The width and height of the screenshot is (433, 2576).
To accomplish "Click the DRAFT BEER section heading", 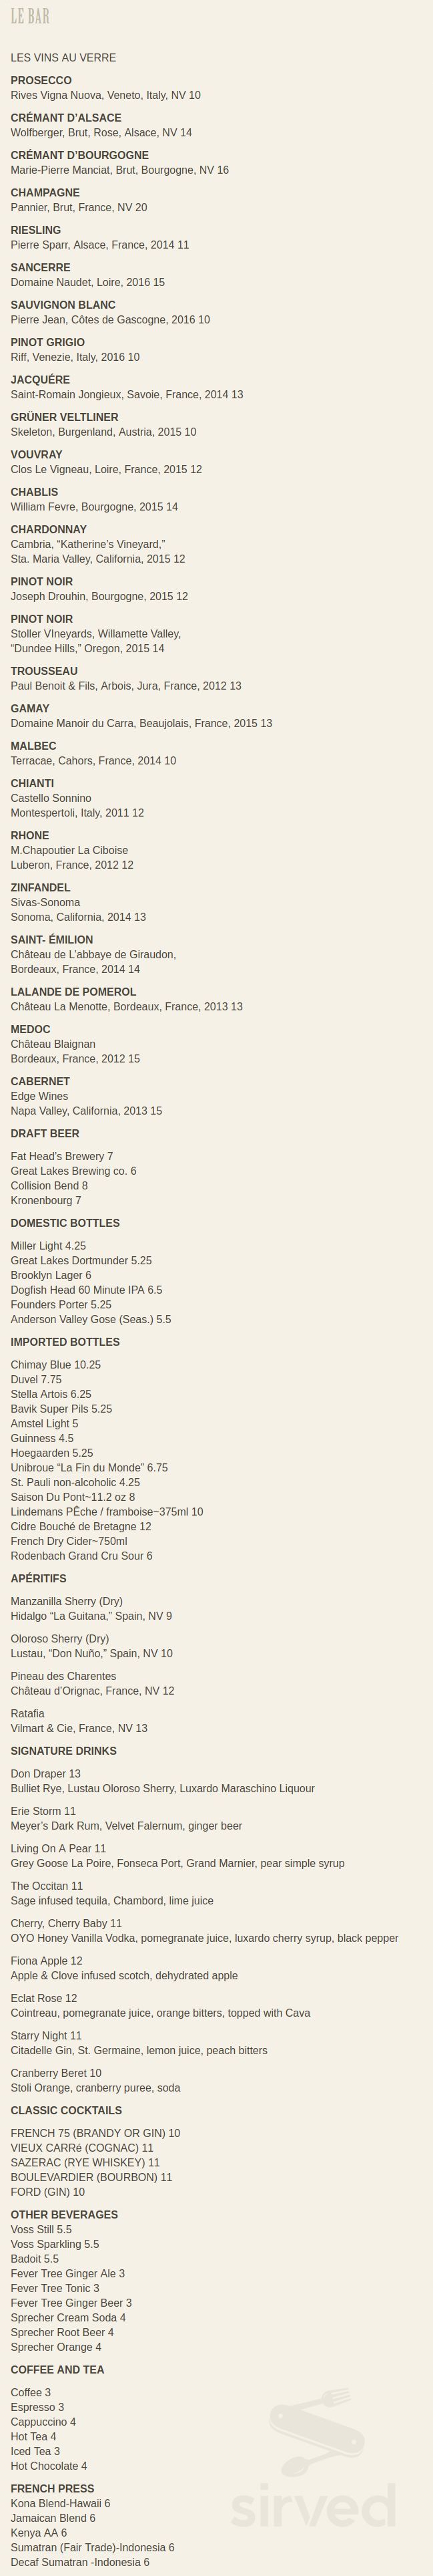I will [x=45, y=1134].
